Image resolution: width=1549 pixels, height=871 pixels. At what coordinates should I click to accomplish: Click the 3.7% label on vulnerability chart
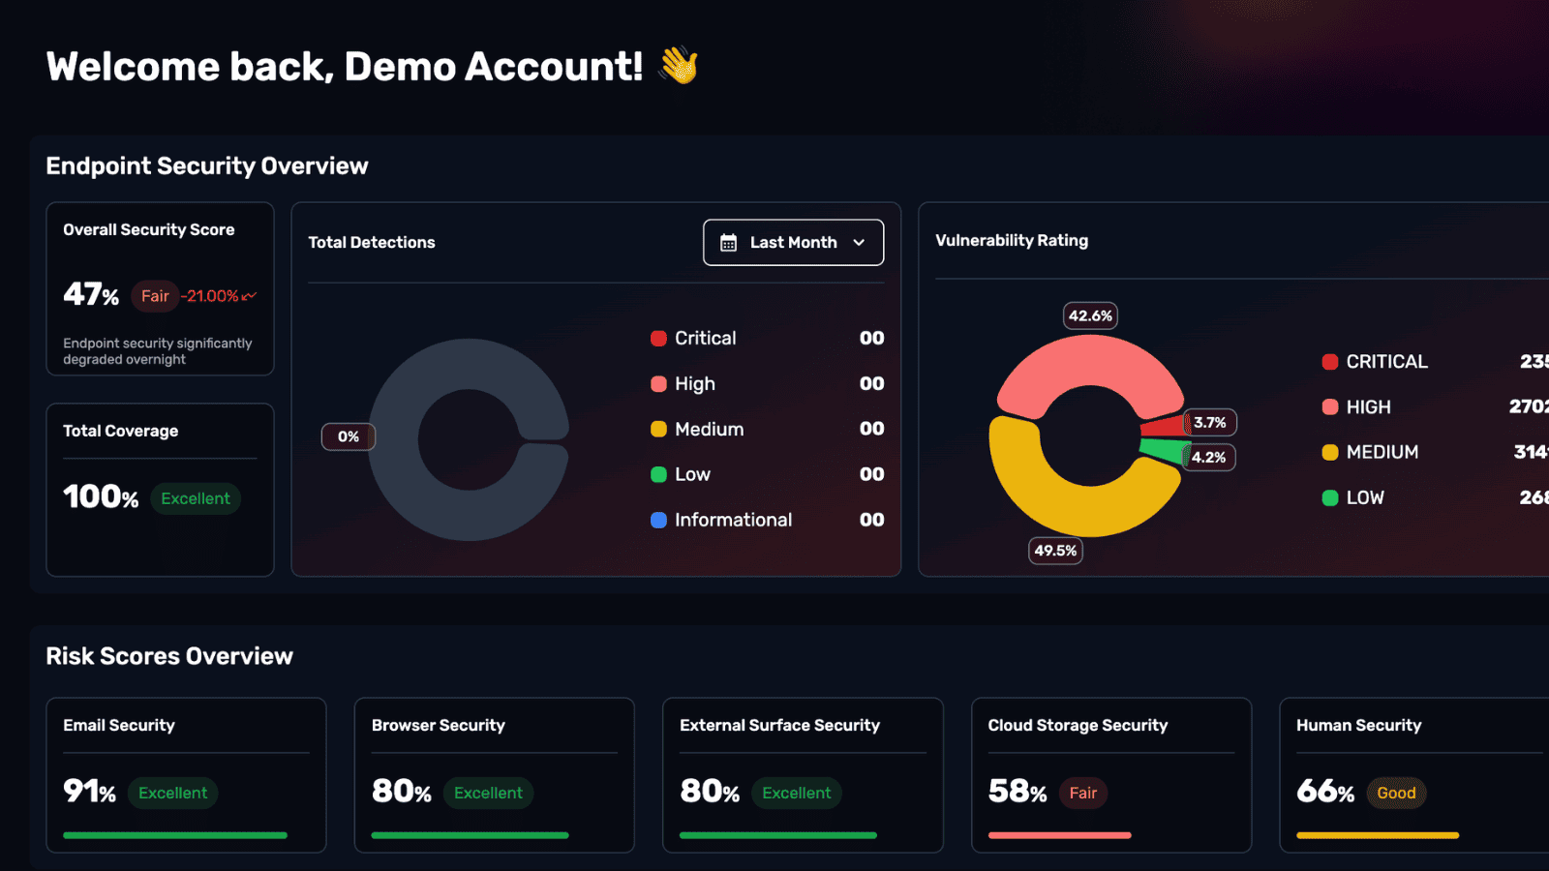tap(1209, 422)
